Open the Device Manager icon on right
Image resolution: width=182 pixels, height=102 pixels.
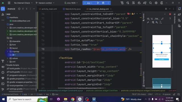point(179,20)
